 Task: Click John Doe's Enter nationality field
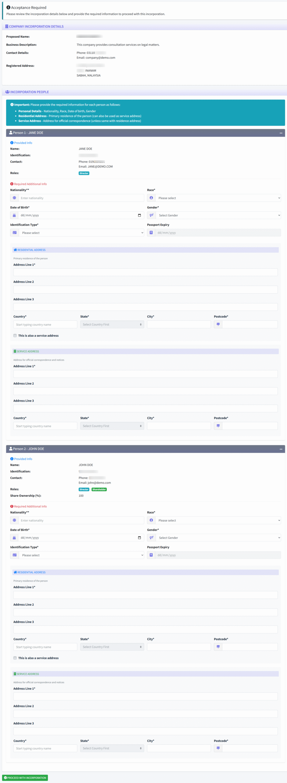pos(81,520)
